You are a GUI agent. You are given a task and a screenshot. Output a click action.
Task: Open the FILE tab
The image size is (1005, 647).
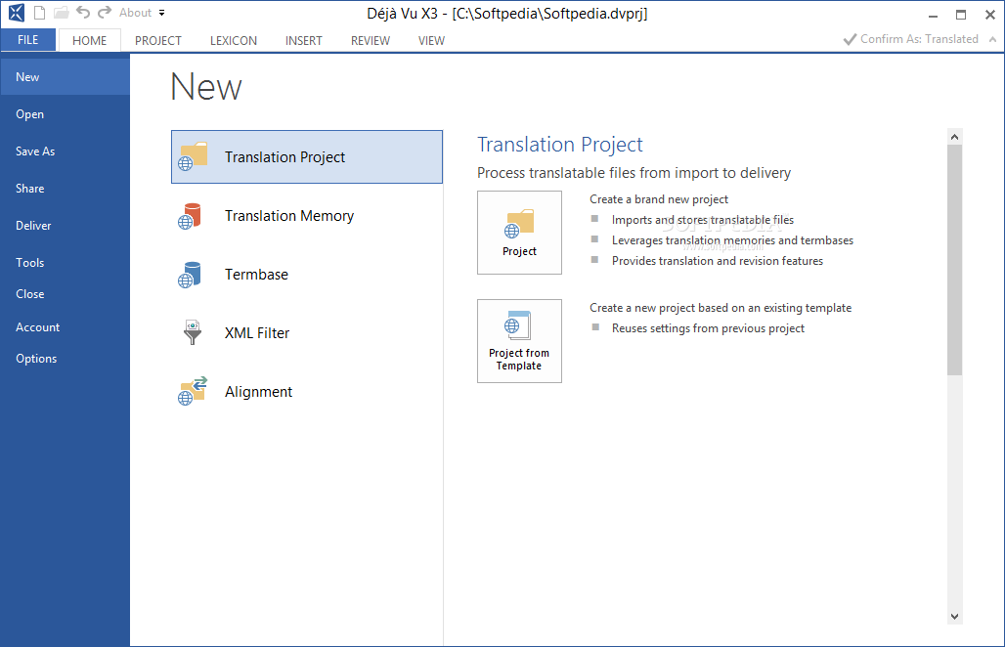coord(28,40)
